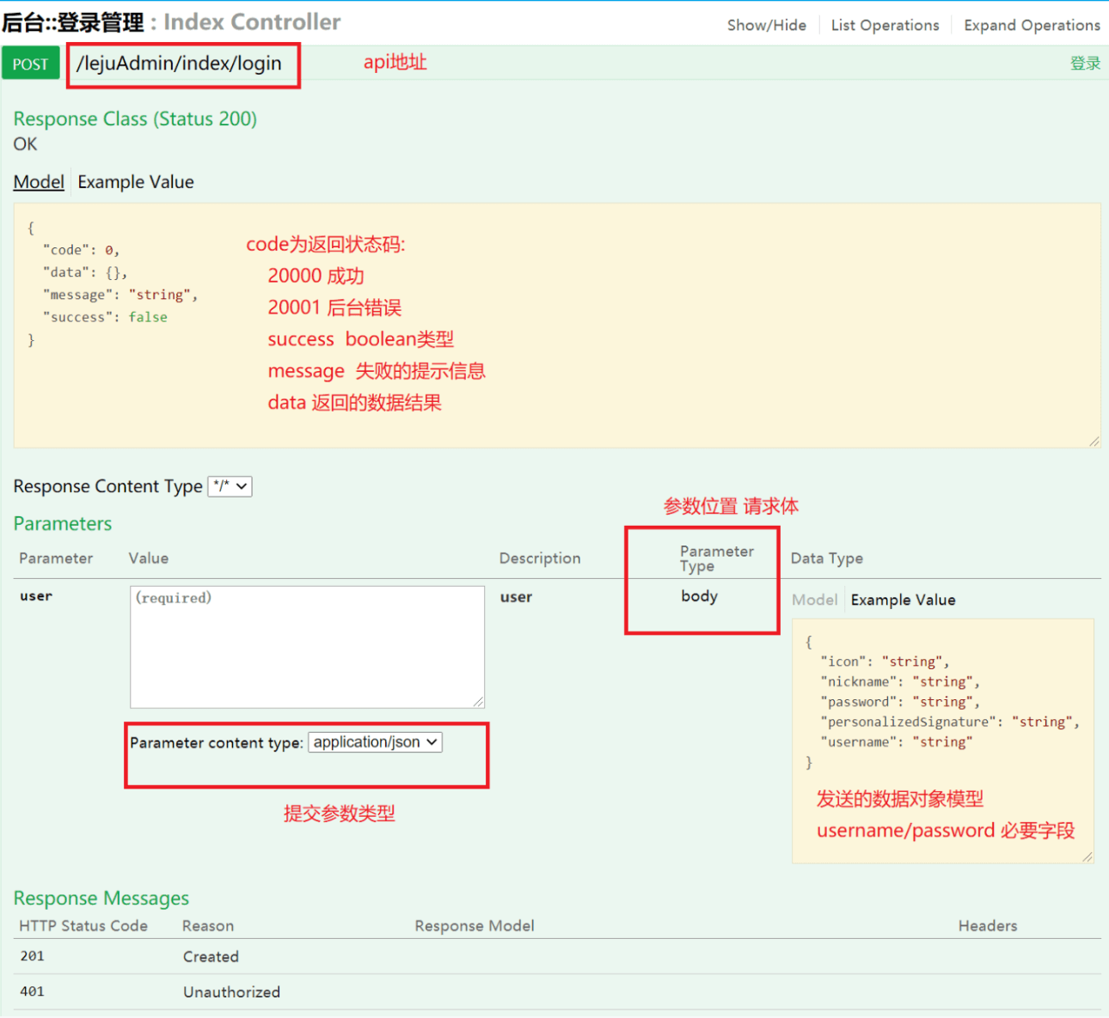Select the green POST method badge

(x=31, y=63)
